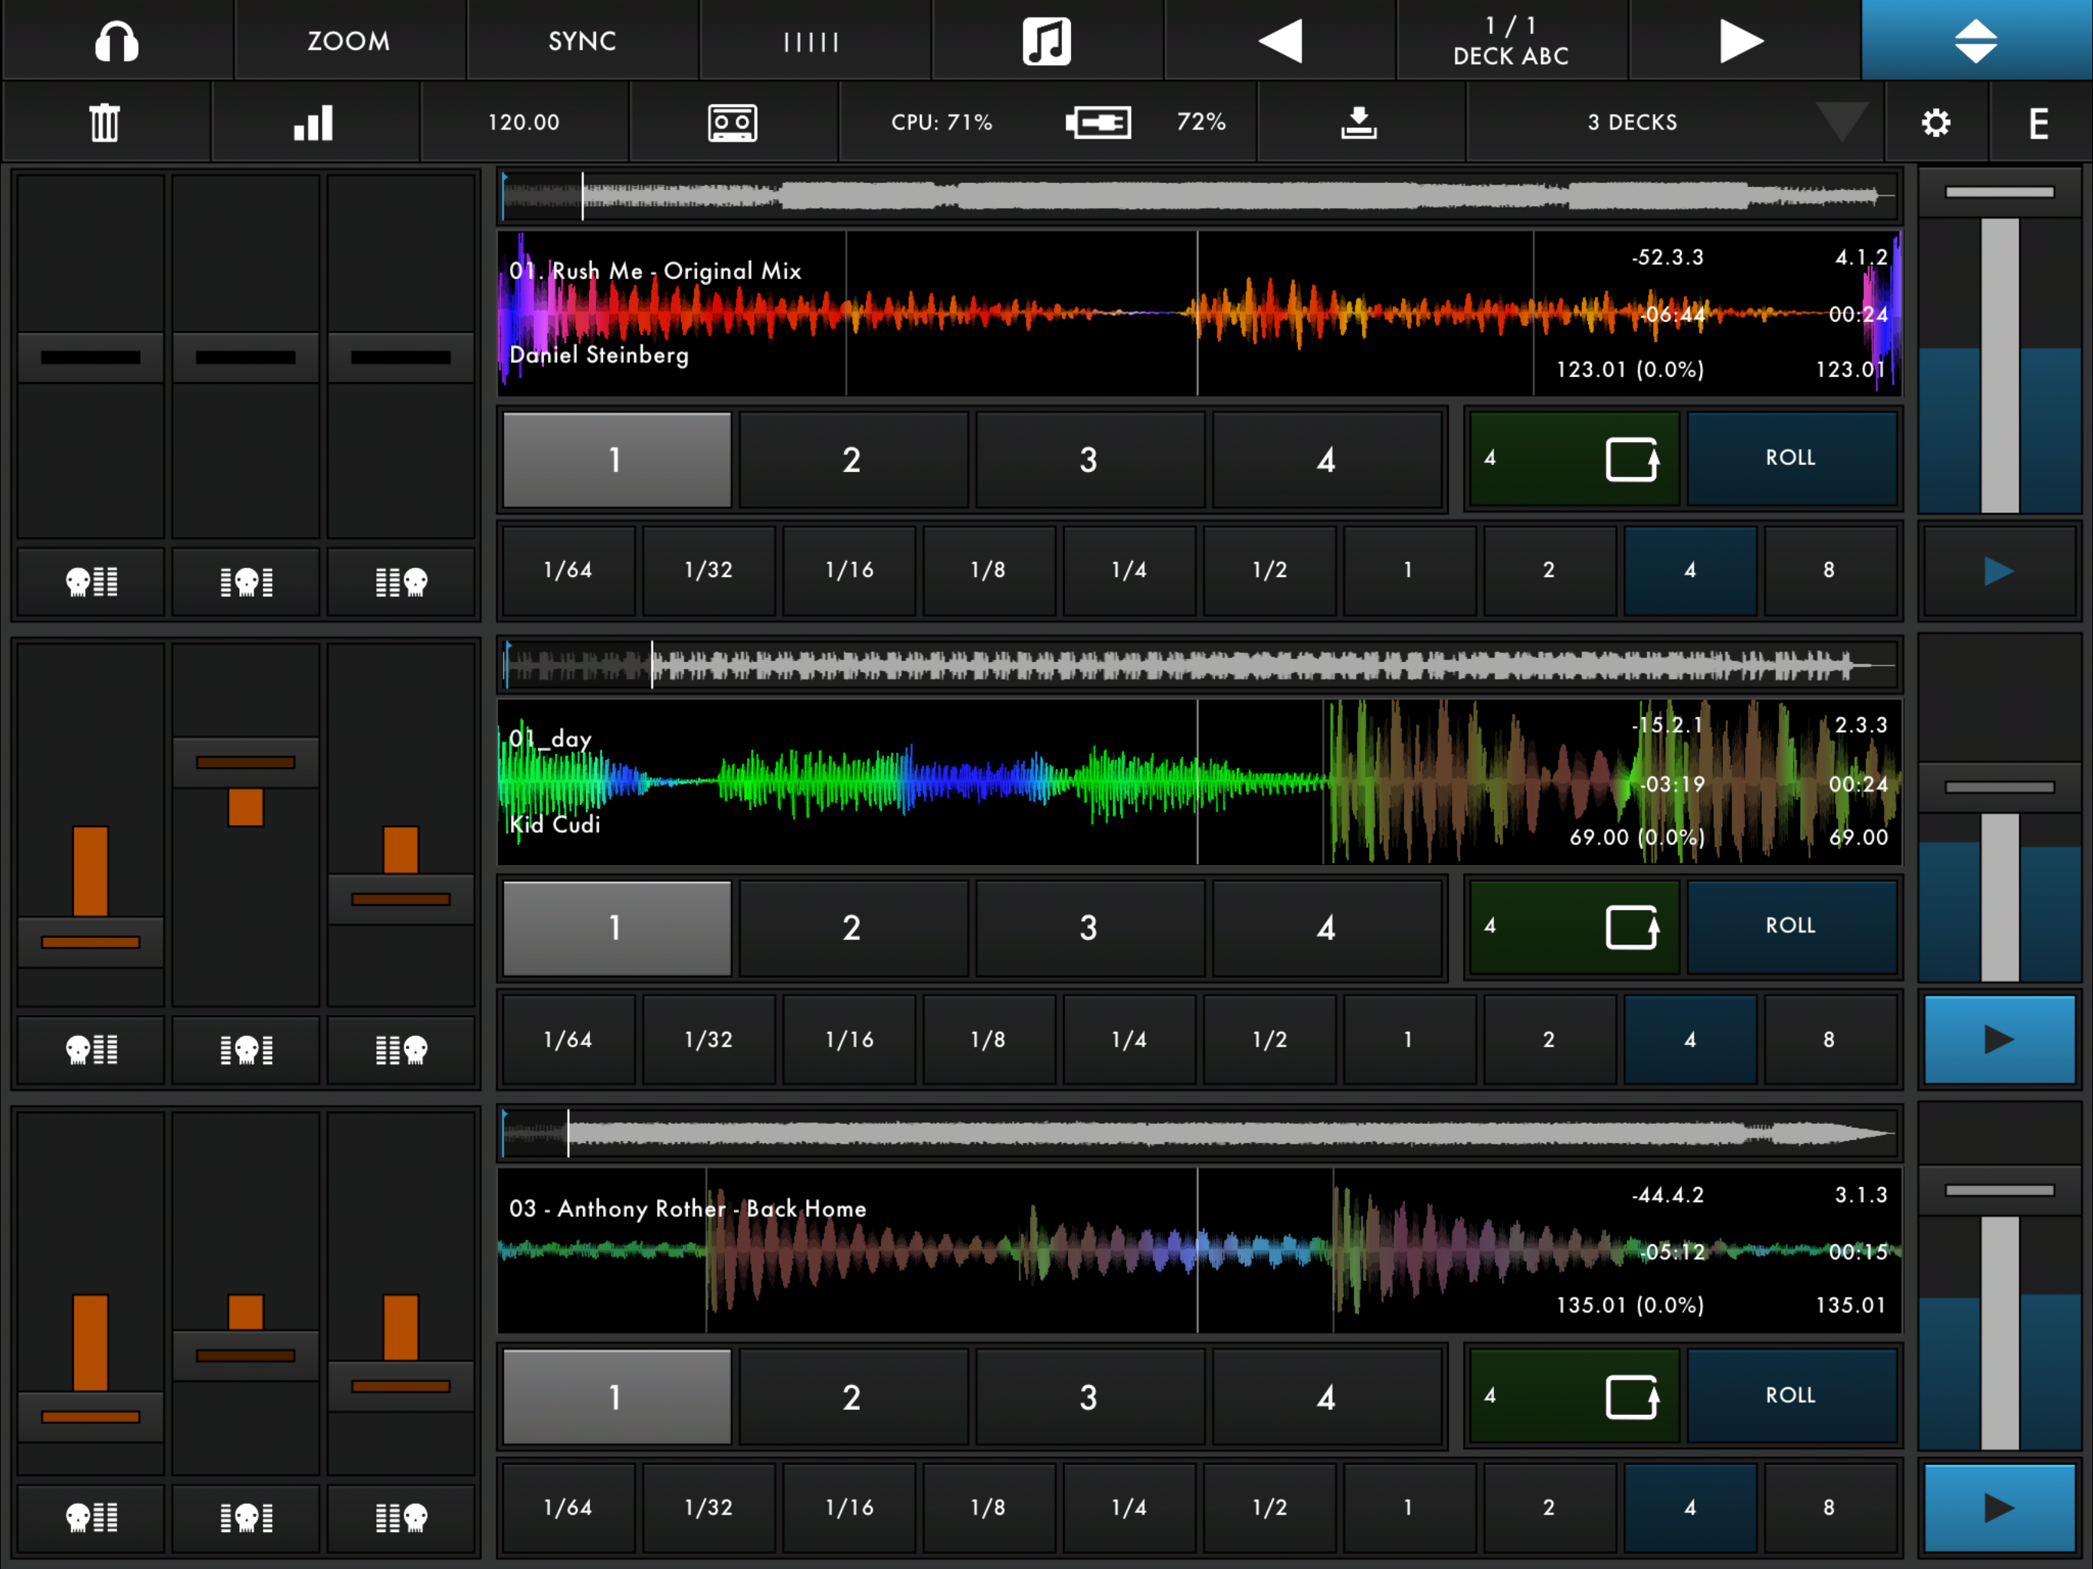Image resolution: width=2093 pixels, height=1569 pixels.
Task: Click the trash delete icon
Action: [105, 122]
